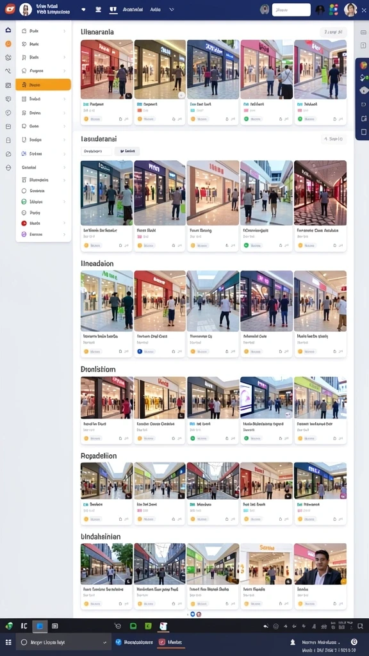Click the gray filter button under second section heading
The height and width of the screenshot is (656, 369).
(127, 151)
